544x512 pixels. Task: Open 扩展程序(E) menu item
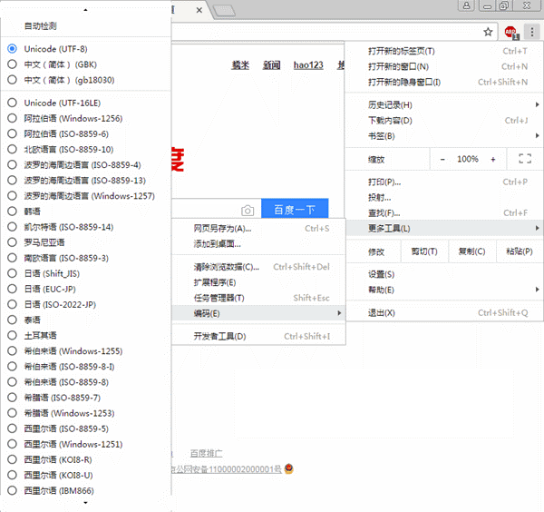(258, 282)
